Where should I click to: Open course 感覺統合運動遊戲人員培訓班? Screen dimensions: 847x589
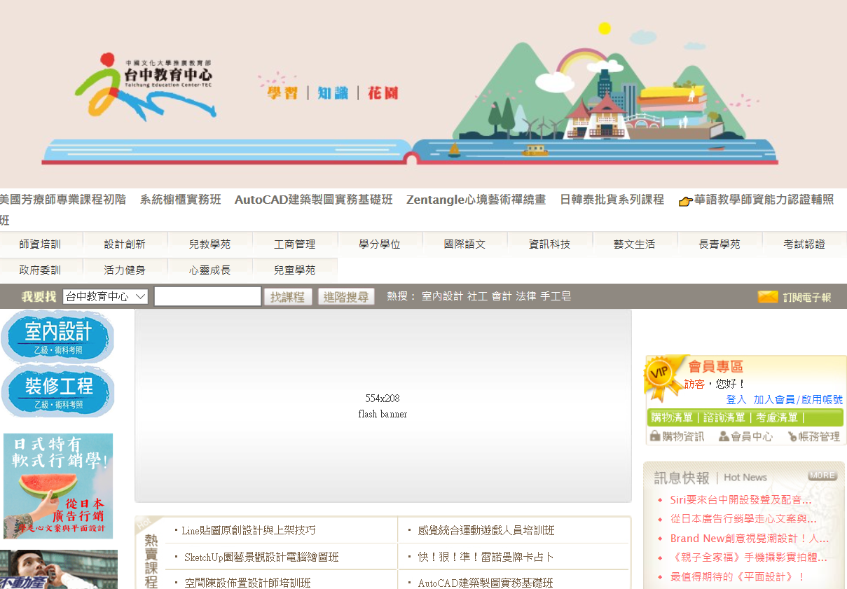486,531
